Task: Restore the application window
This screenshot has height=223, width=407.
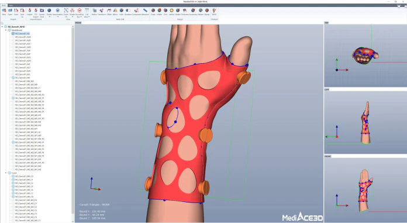Action: coord(395,2)
